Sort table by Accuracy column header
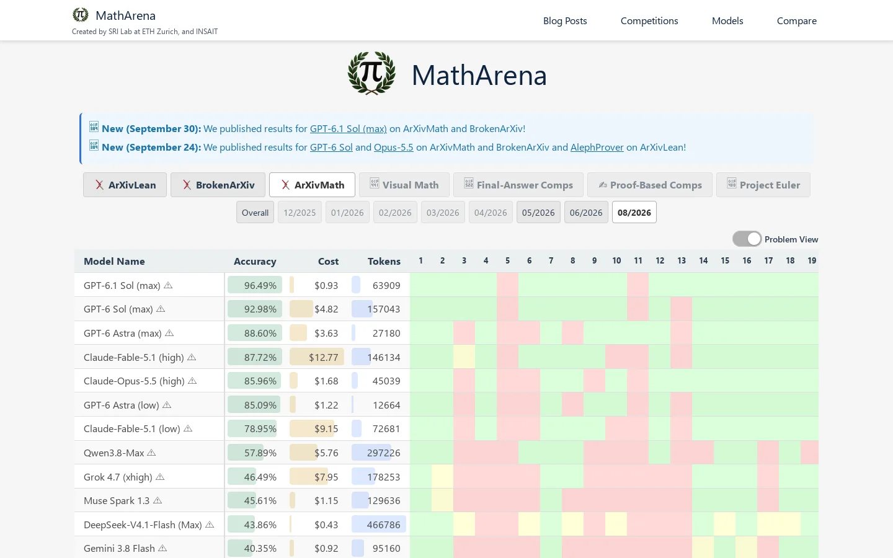Image resolution: width=893 pixels, height=558 pixels. [255, 261]
